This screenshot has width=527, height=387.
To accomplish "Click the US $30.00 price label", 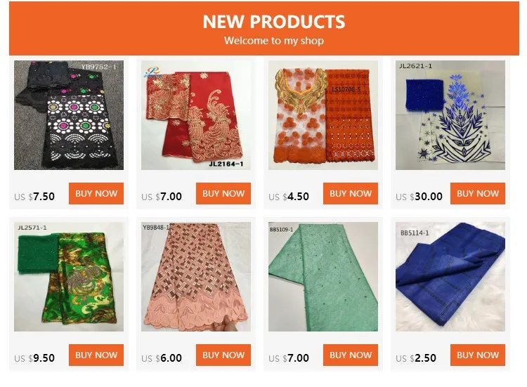I will point(419,197).
